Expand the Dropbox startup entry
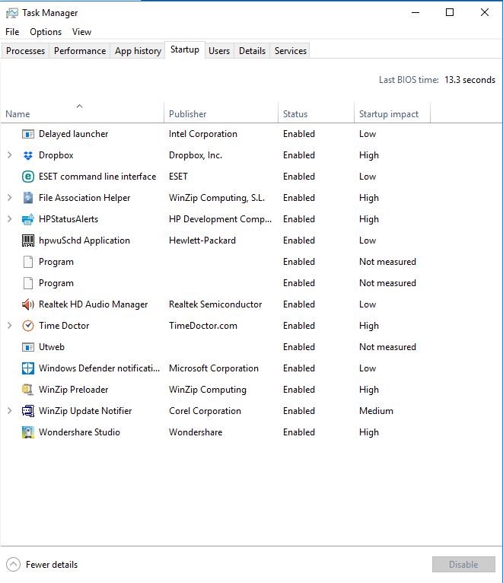The image size is (503, 583). tap(9, 155)
